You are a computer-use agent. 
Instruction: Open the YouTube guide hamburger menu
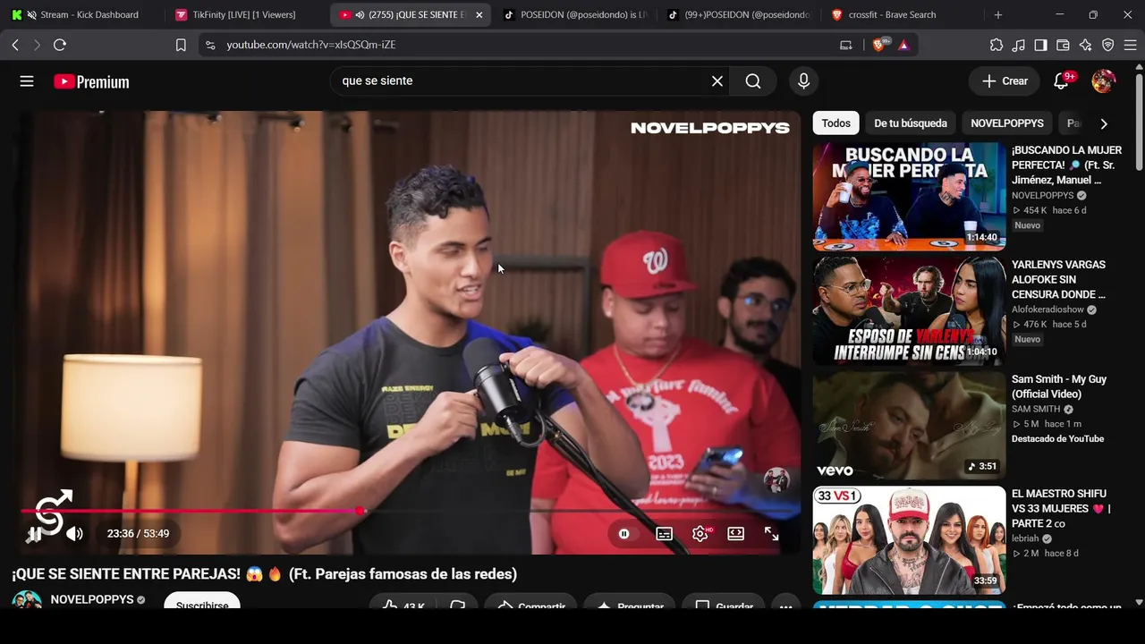(x=27, y=81)
